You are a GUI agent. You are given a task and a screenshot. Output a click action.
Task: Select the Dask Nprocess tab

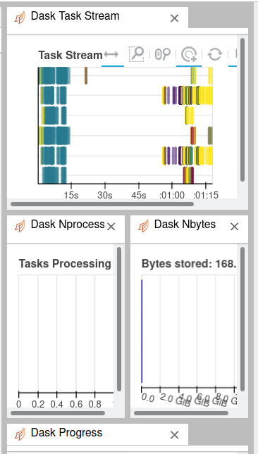(68, 225)
